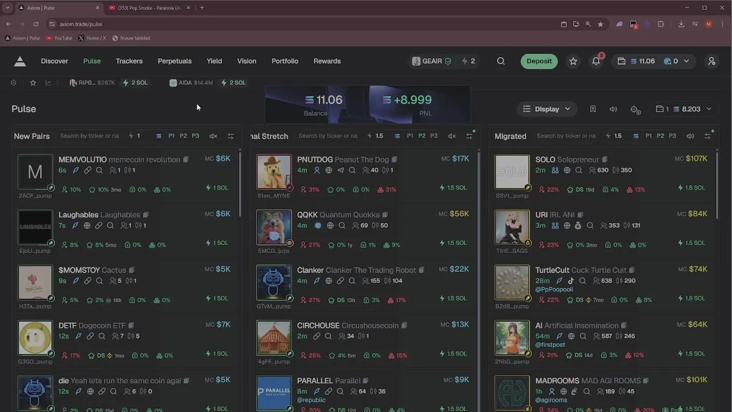The height and width of the screenshot is (412, 732).
Task: Open TikTok icon on TurtleCult row
Action: (571, 281)
